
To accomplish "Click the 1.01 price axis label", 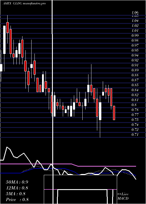I will click(x=135, y=31).
